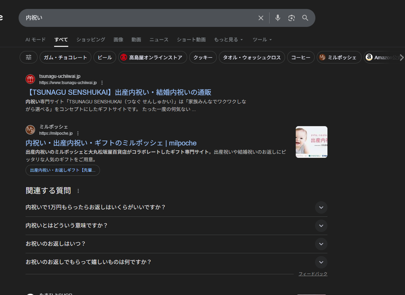405x295 pixels.
Task: Clear the search box with the X icon
Action: (x=261, y=18)
